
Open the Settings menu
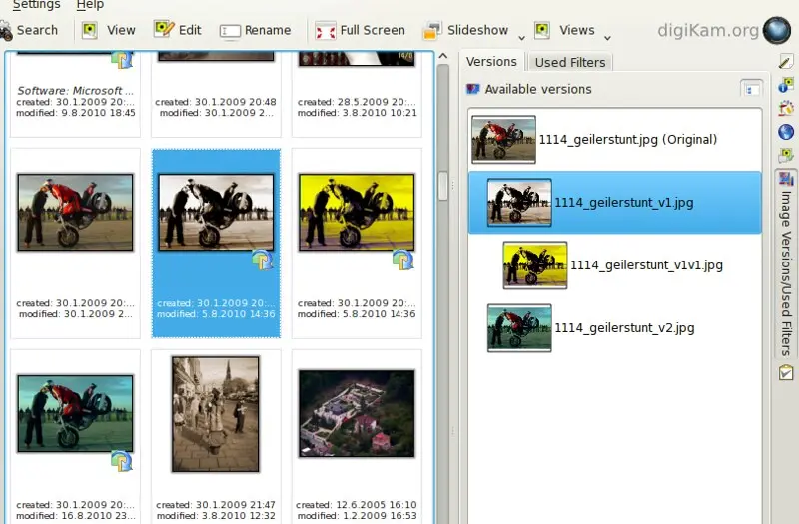pos(36,5)
